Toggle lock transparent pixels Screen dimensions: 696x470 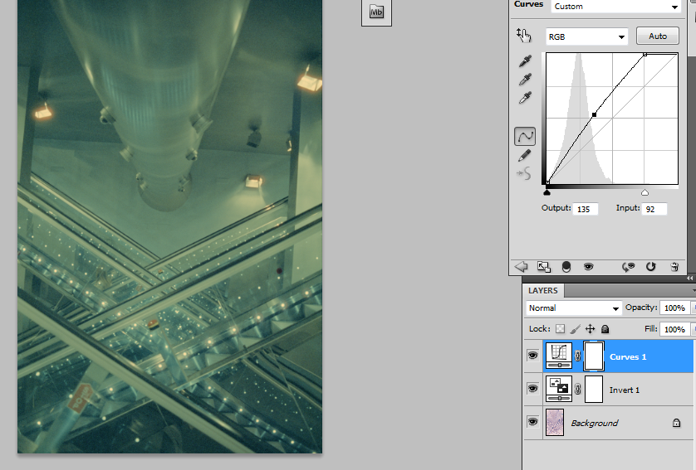pyautogui.click(x=560, y=329)
